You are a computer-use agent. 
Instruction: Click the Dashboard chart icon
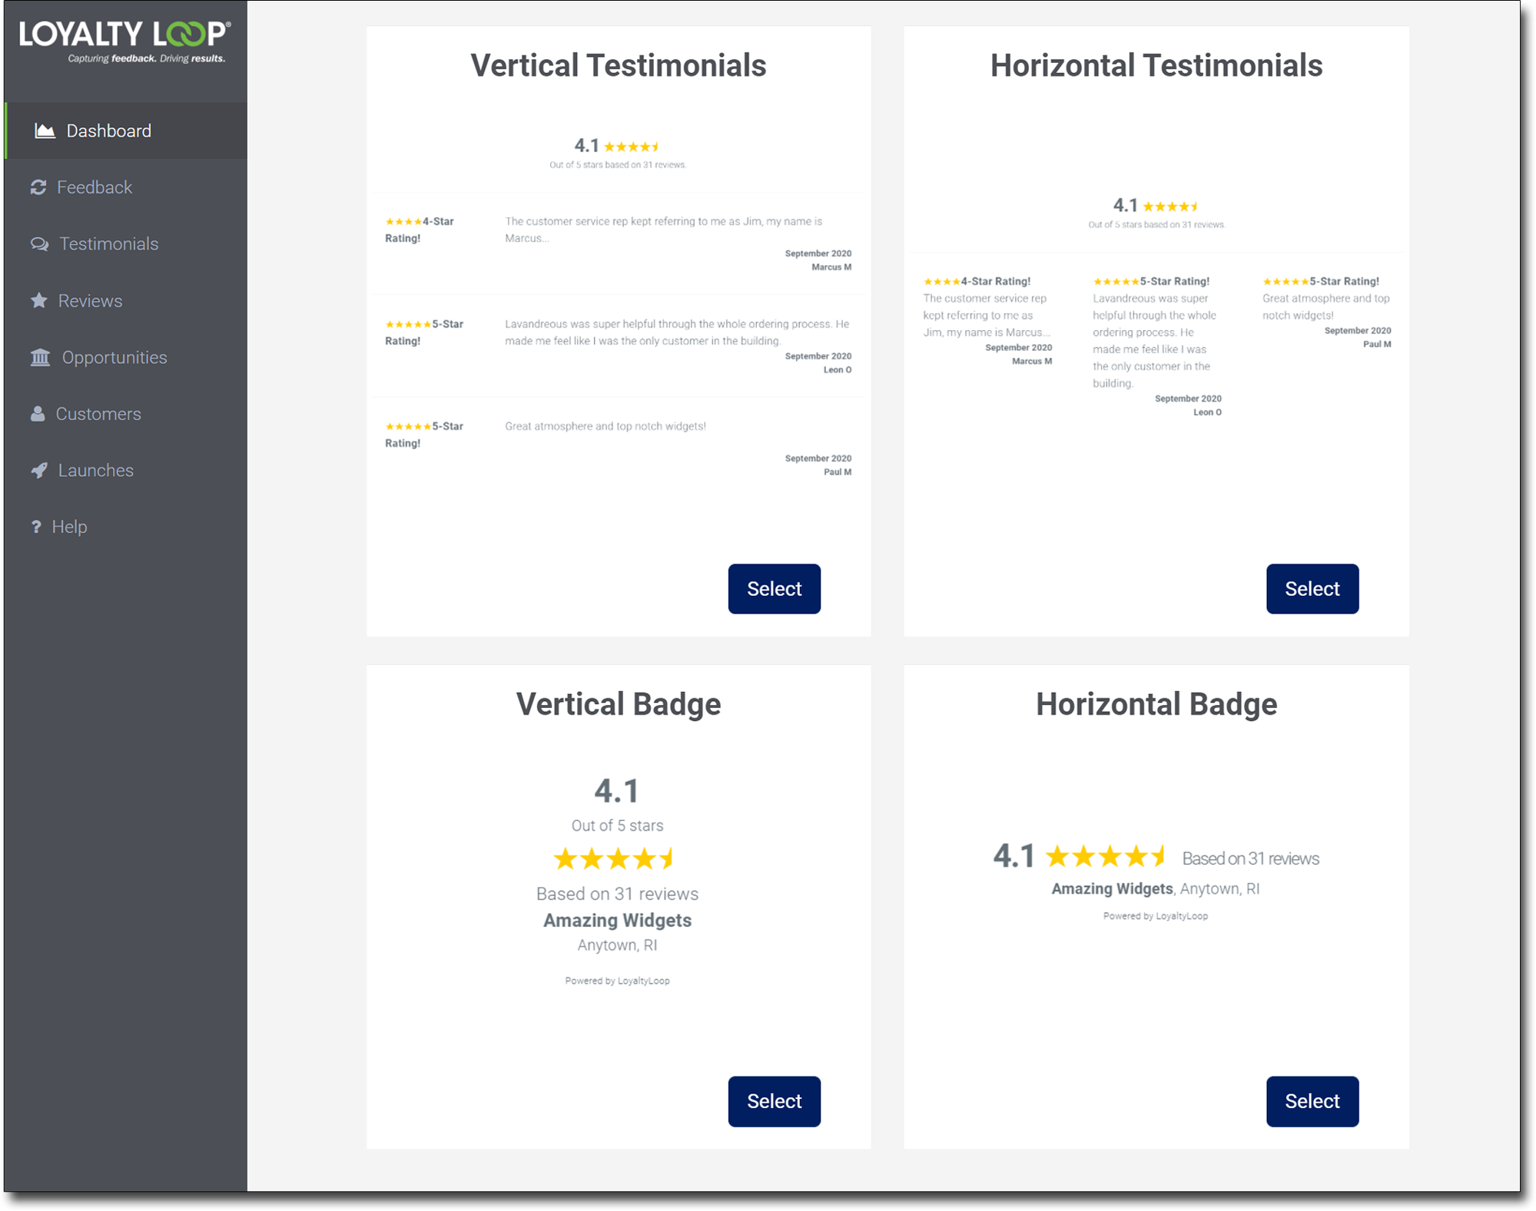45,131
